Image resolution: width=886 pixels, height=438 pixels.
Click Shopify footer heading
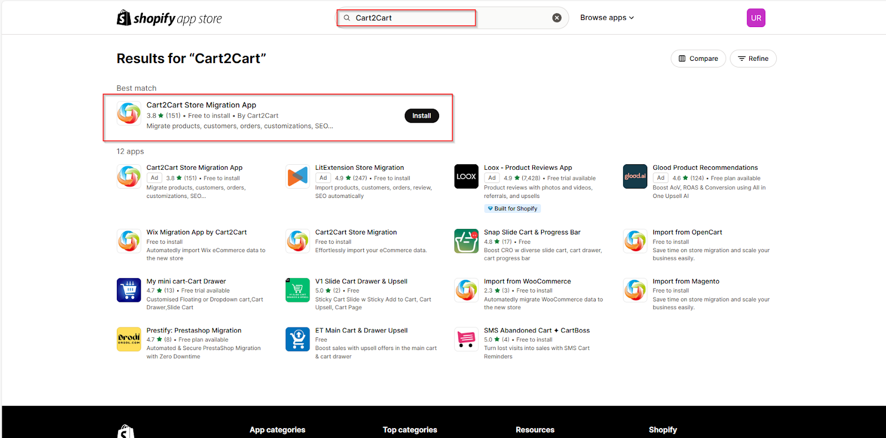(663, 430)
